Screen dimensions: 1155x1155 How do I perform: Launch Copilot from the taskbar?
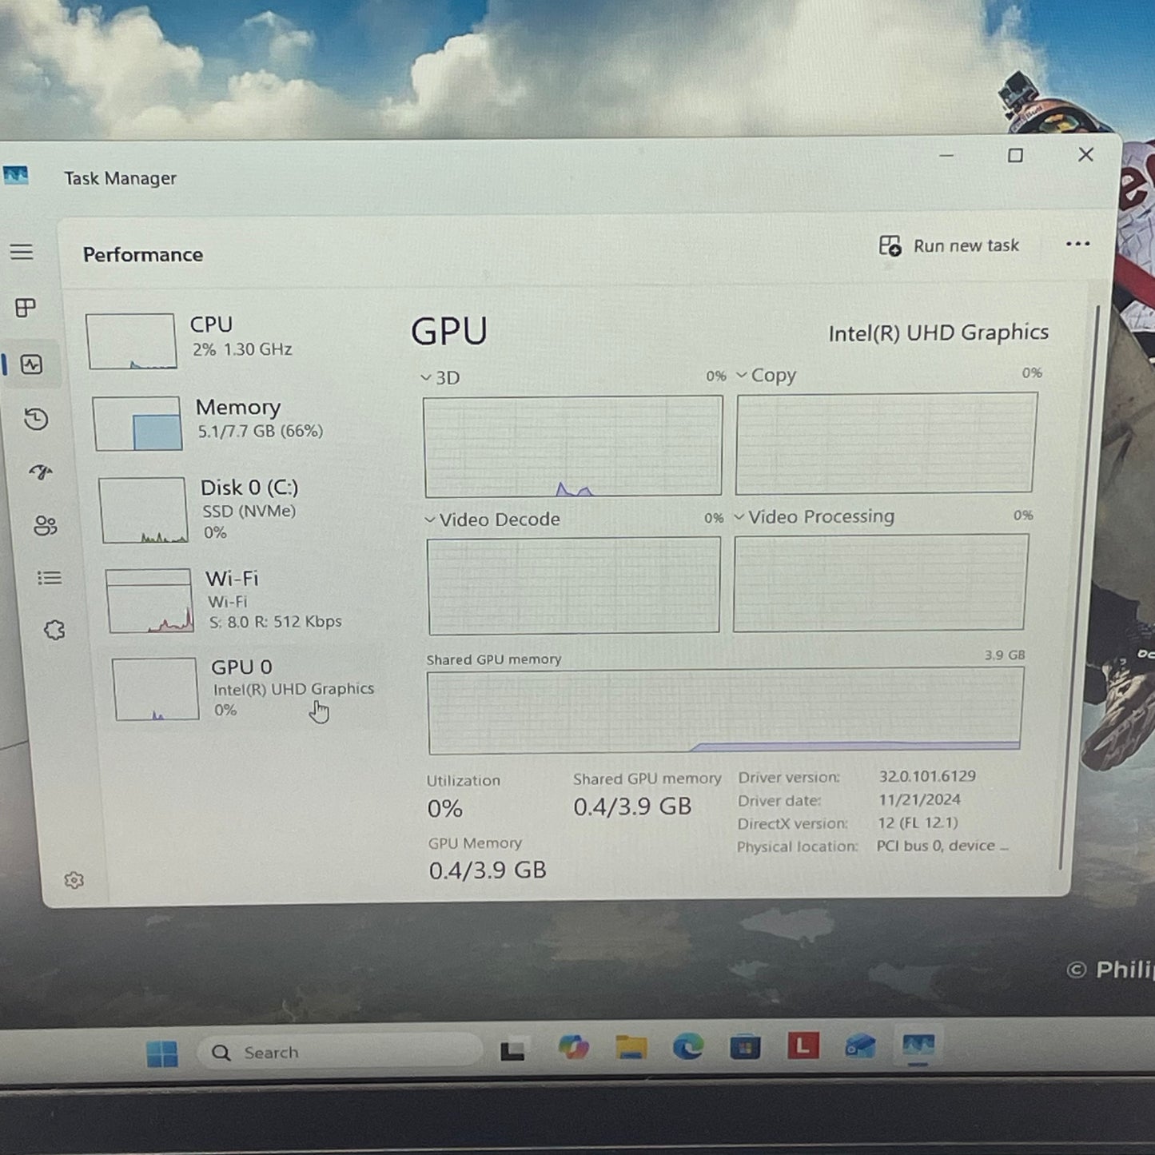click(x=573, y=1048)
